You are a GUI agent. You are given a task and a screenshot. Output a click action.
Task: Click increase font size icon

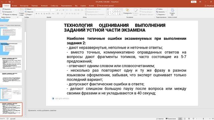[x=58, y=10]
